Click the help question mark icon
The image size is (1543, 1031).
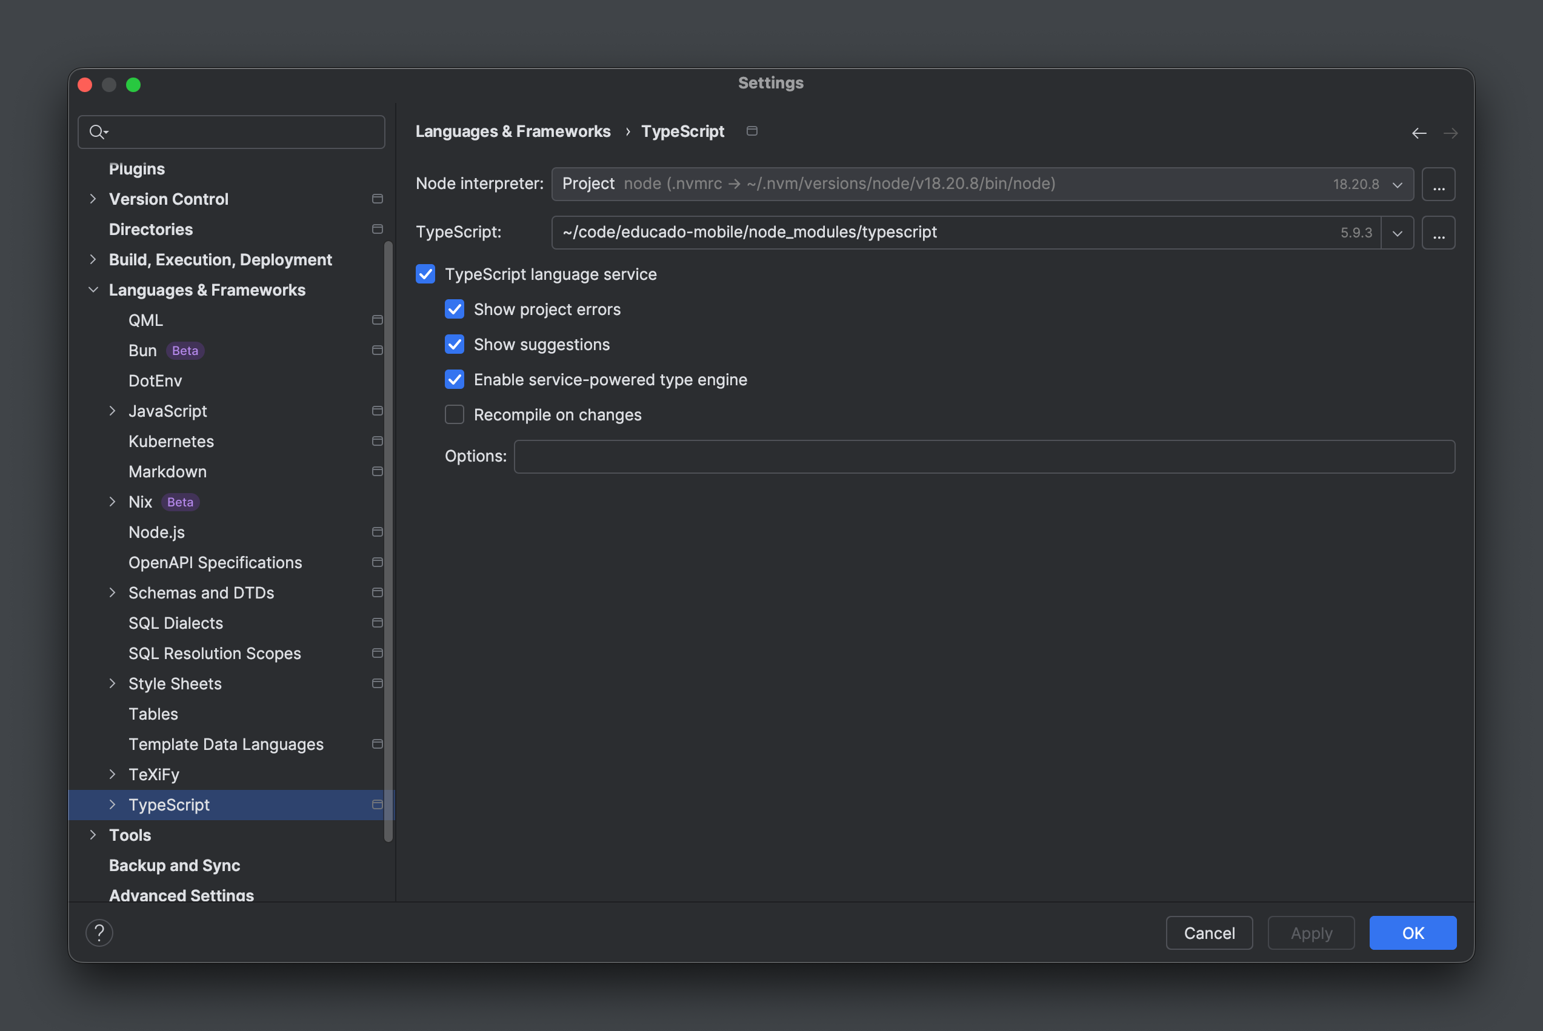[x=99, y=932]
